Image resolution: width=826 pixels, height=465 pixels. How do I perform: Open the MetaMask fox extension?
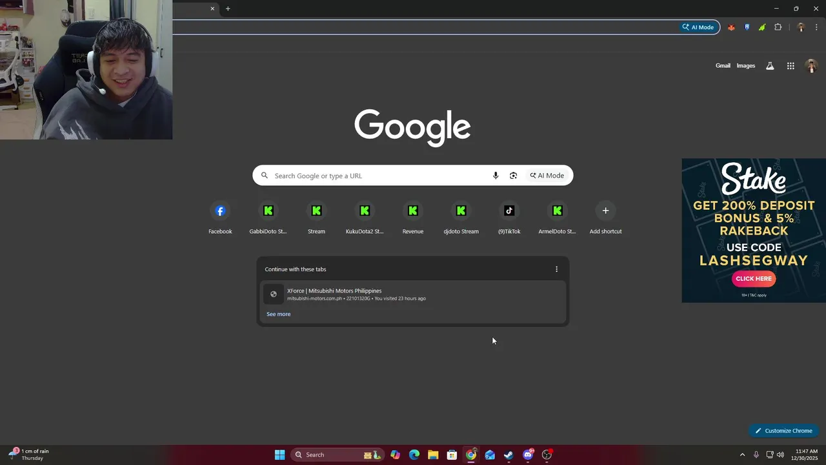point(731,27)
